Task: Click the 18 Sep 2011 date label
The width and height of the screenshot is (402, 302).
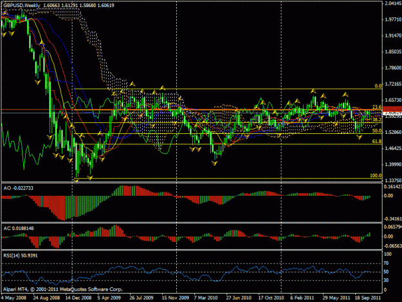Action: pyautogui.click(x=368, y=298)
